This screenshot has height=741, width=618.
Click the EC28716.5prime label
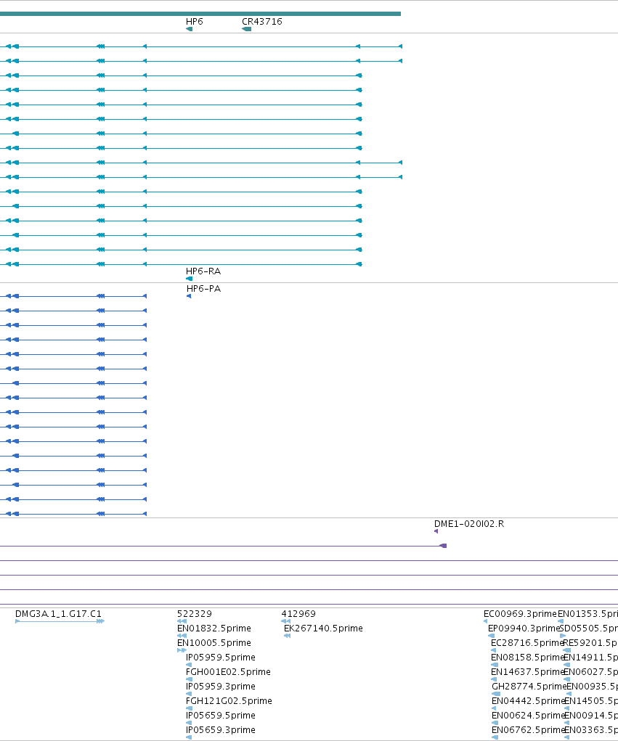tap(527, 643)
